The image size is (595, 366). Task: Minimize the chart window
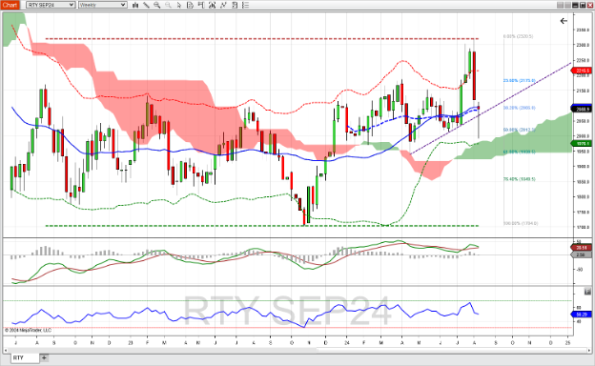pyautogui.click(x=575, y=5)
